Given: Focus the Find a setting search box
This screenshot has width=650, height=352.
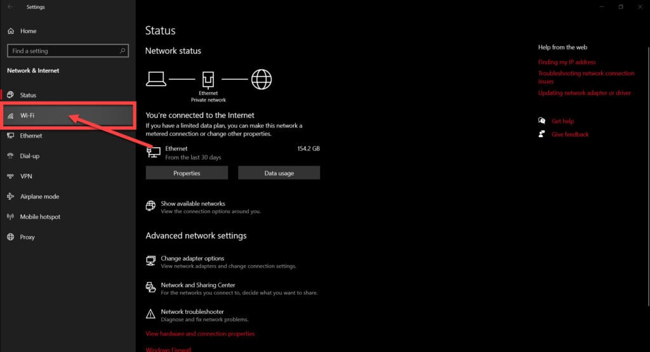Looking at the screenshot, I should coord(68,51).
